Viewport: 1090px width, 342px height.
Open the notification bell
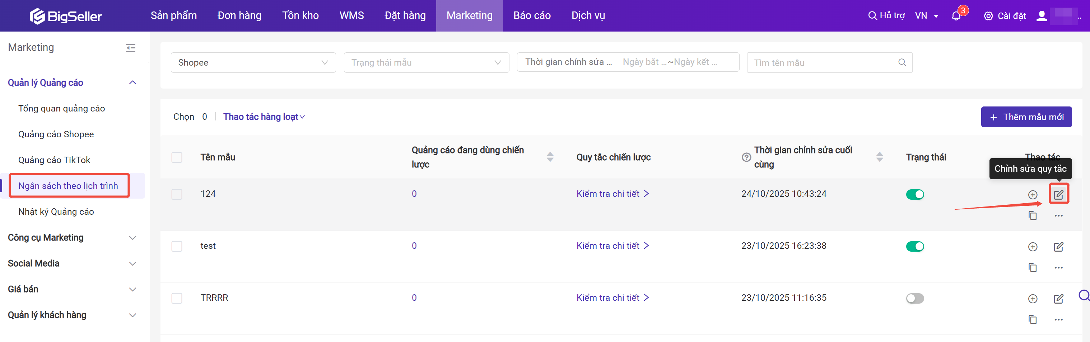point(956,16)
